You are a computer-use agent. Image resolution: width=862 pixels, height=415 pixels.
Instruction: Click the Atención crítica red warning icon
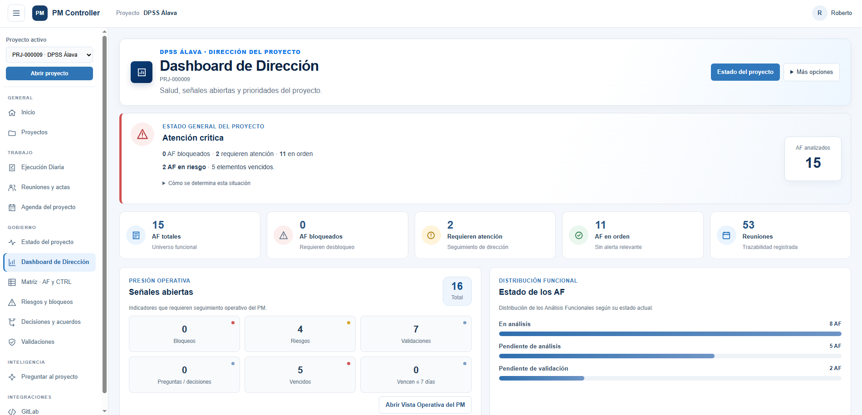[142, 134]
